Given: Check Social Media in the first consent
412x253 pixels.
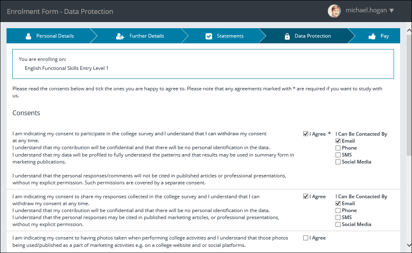Looking at the screenshot, I should pyautogui.click(x=338, y=161).
